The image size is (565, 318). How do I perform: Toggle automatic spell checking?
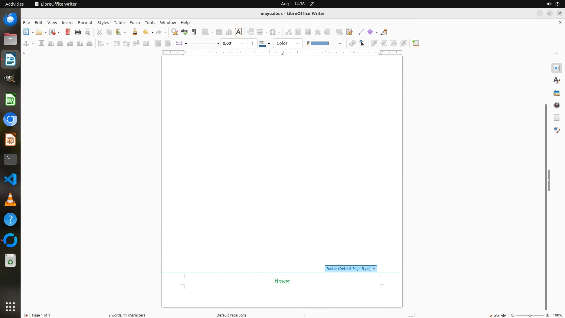click(x=184, y=32)
